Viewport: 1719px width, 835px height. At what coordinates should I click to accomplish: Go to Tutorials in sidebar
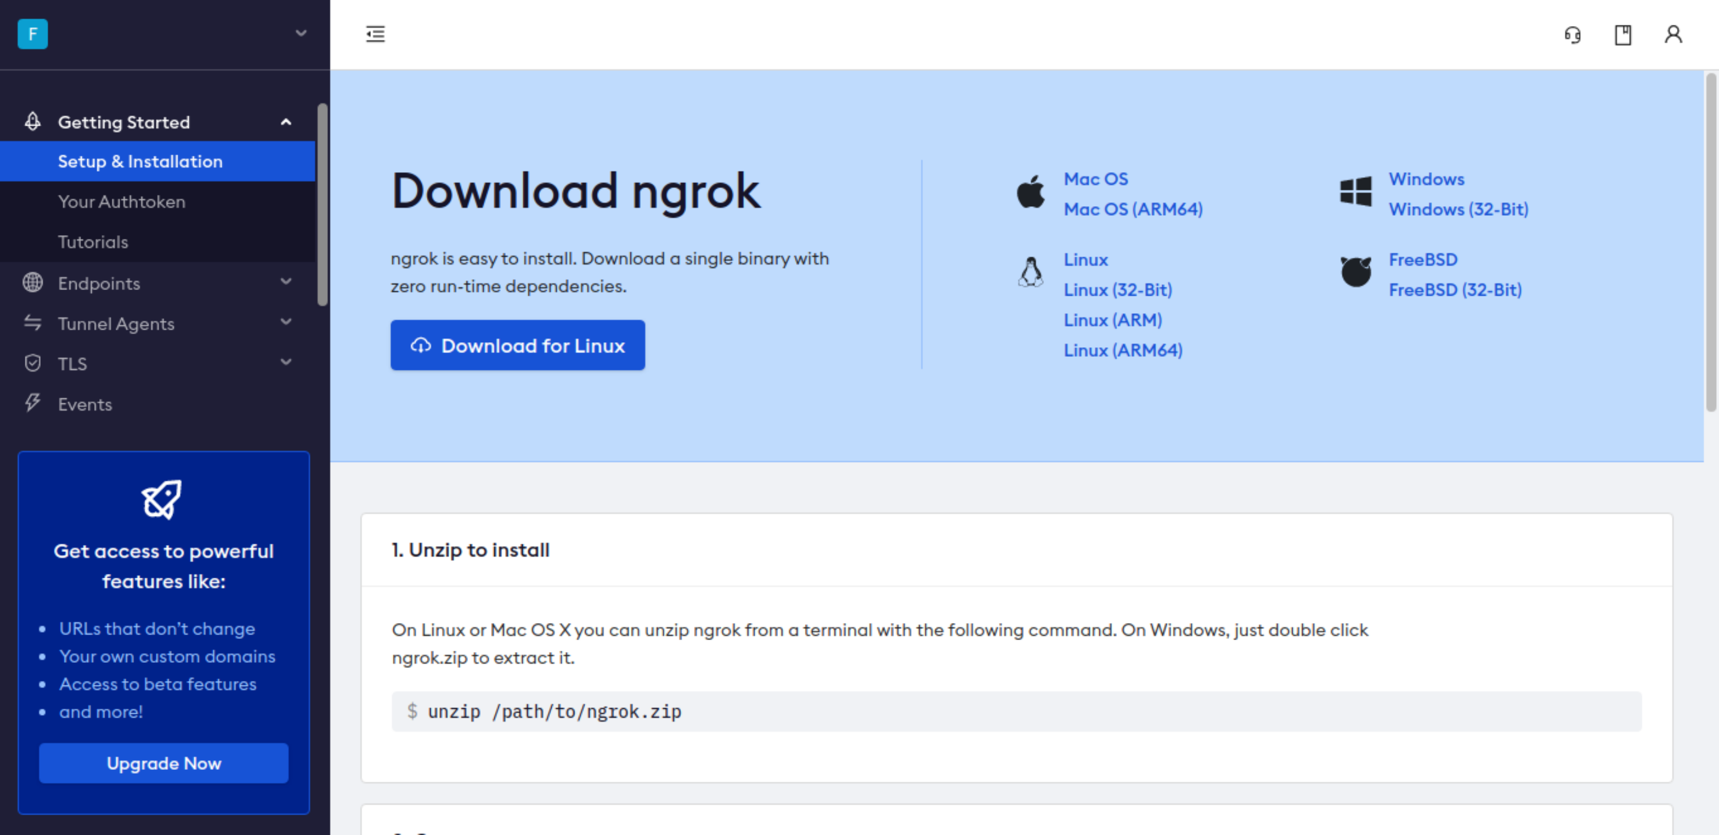point(93,241)
